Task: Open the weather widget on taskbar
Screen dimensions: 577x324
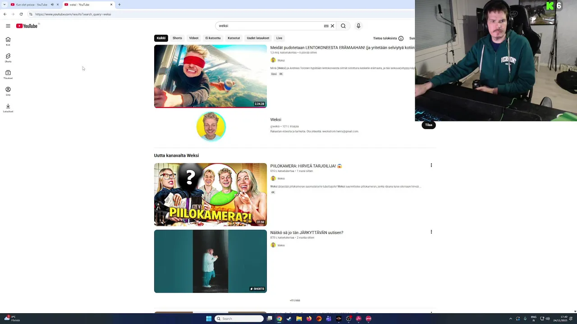Action: coord(12,319)
